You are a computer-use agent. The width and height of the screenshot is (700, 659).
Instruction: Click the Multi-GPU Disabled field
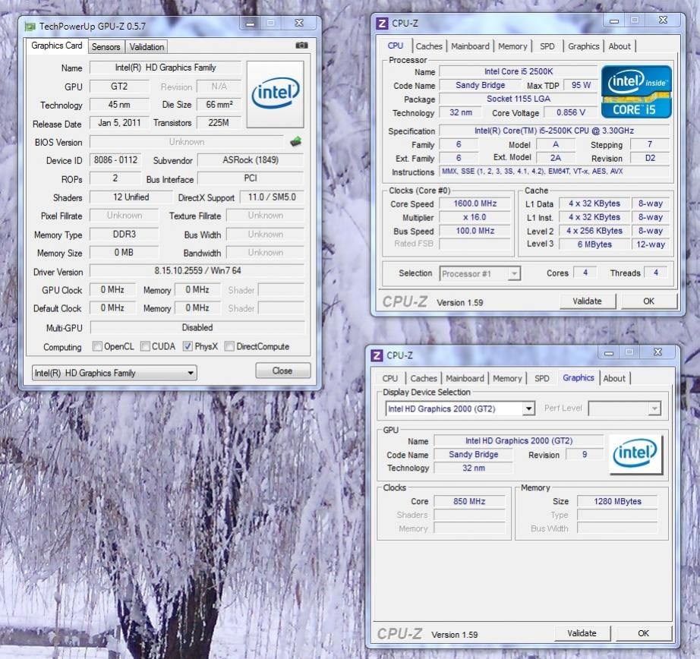coord(197,327)
